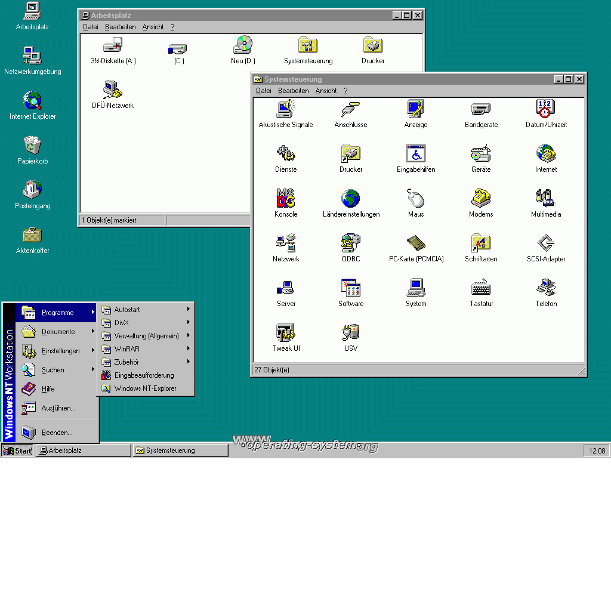Switch to Arbeitsplatz taskbar button

coord(83,450)
